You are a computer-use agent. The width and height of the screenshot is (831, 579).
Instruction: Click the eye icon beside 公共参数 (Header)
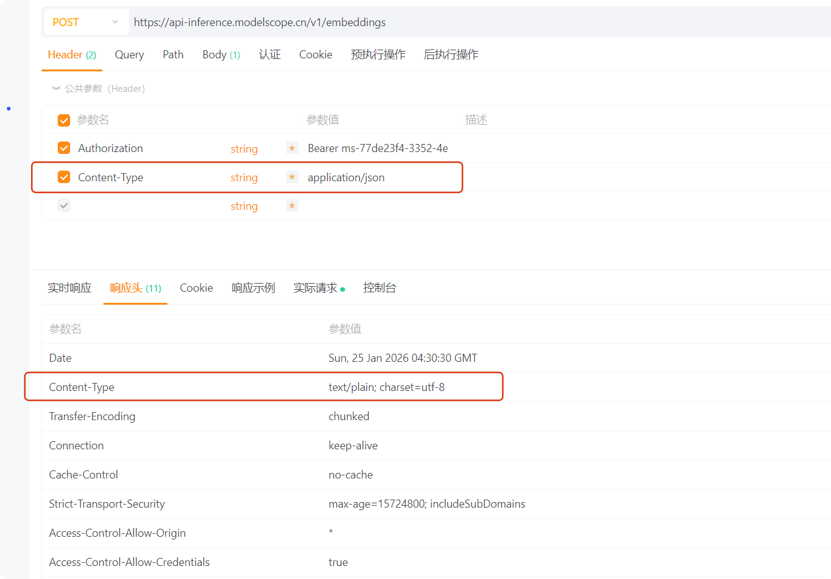pos(56,88)
